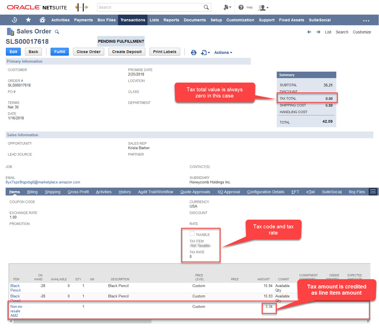This screenshot has width=379, height=332.
Task: Switch to the Configuration Details subtab
Action: tap(266, 192)
